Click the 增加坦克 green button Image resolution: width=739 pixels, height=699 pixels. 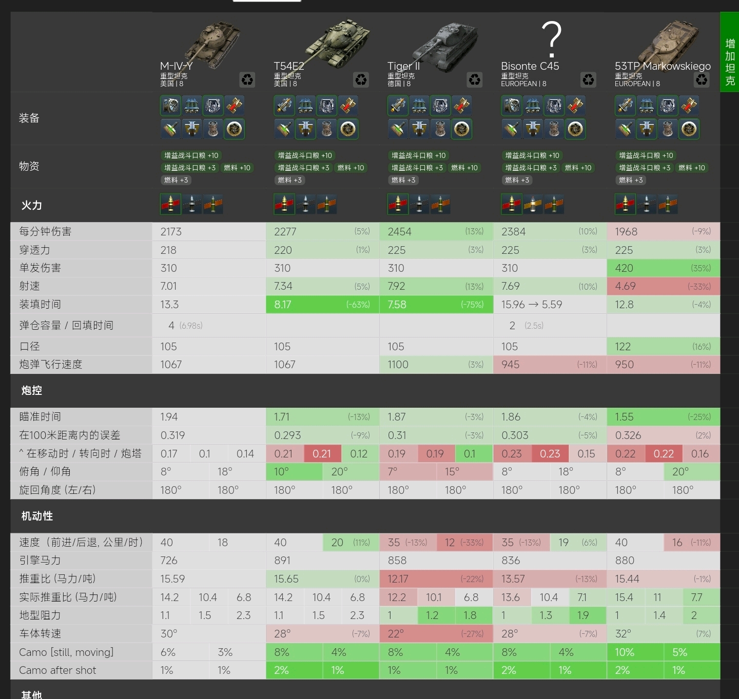pos(730,52)
